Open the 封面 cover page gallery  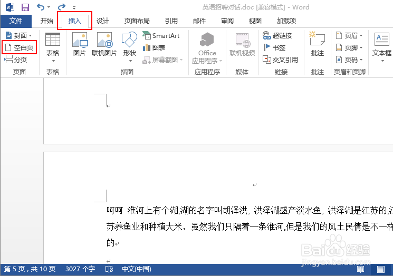point(19,35)
